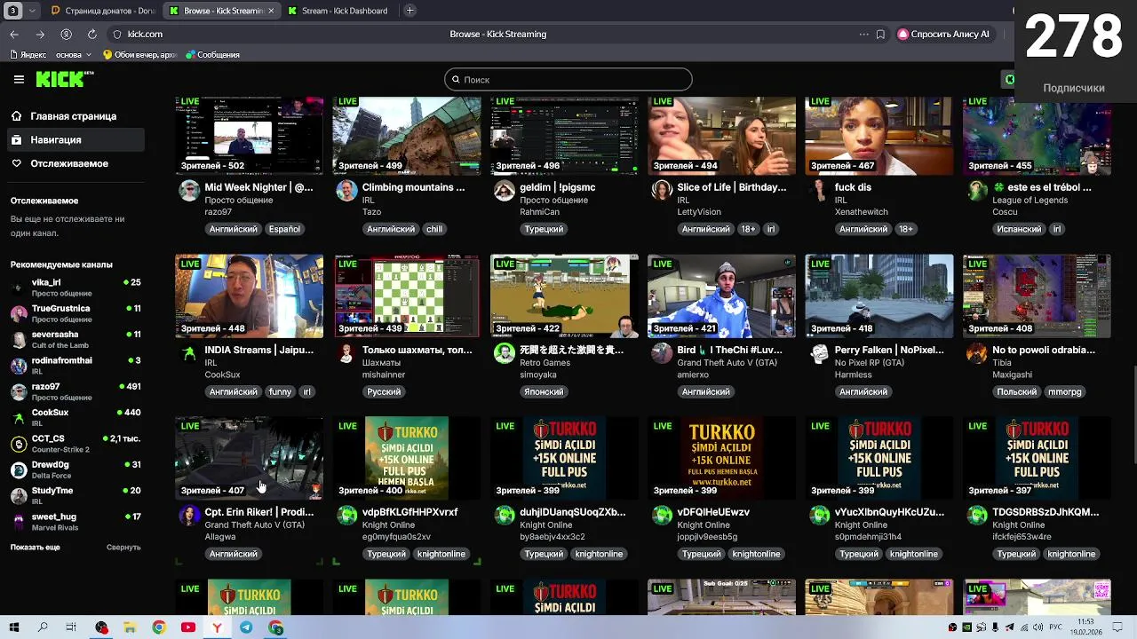Screen dimensions: 1137x639
Task: Open 'No to powoli odrabia' stream title
Action: 1044,350
